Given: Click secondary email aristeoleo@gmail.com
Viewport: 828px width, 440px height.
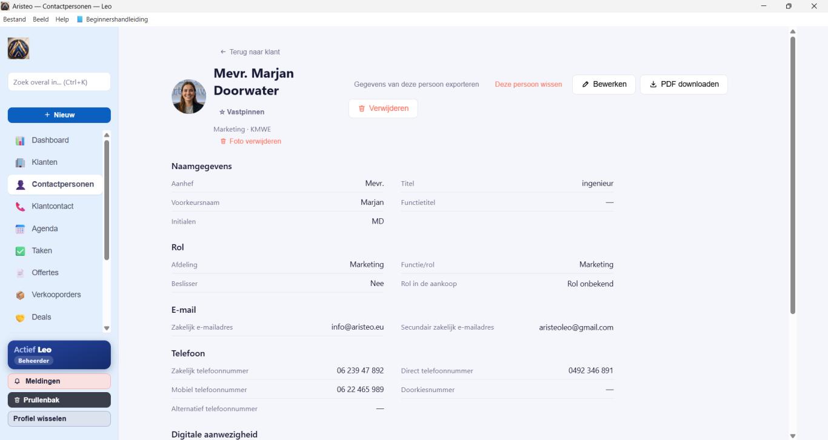Looking at the screenshot, I should pos(576,327).
